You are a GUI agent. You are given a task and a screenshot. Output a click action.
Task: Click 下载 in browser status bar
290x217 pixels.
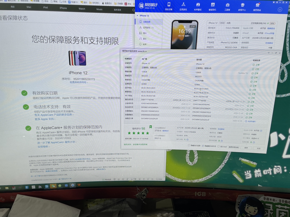coord(133,179)
